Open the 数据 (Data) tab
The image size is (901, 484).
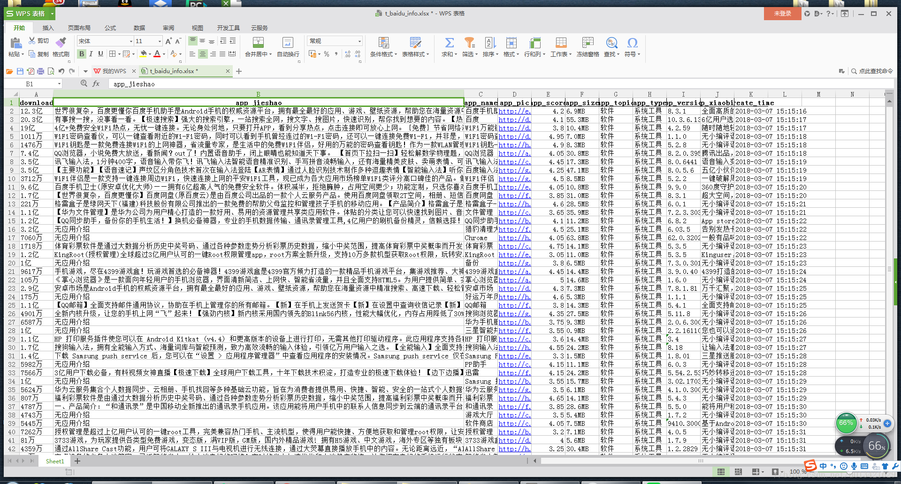[139, 28]
